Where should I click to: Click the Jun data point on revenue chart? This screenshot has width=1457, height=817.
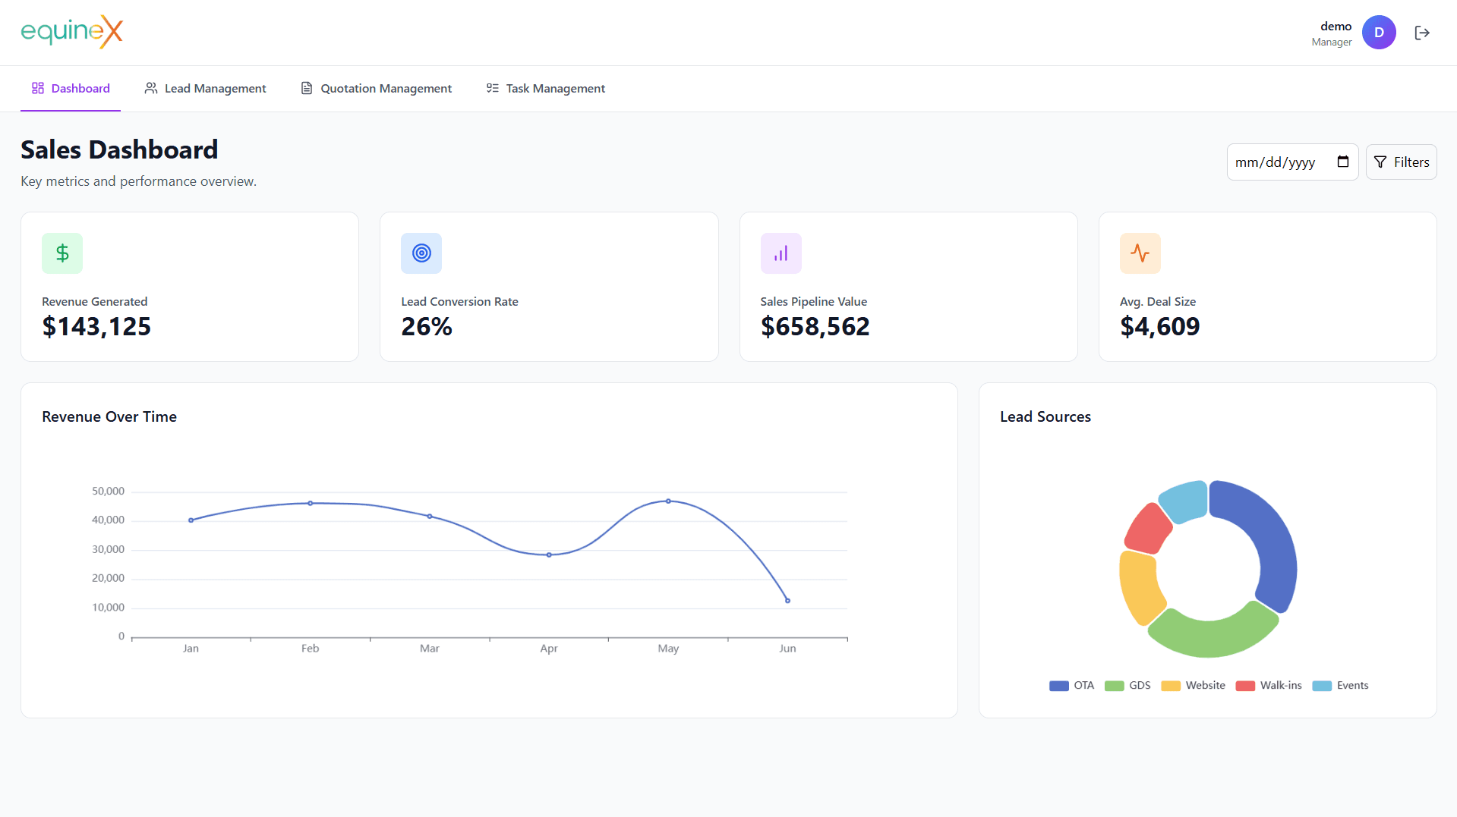(787, 601)
